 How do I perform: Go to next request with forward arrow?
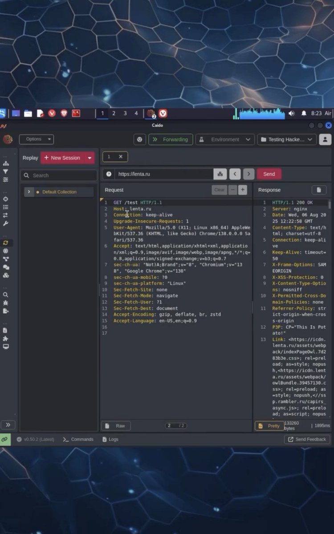[249, 174]
